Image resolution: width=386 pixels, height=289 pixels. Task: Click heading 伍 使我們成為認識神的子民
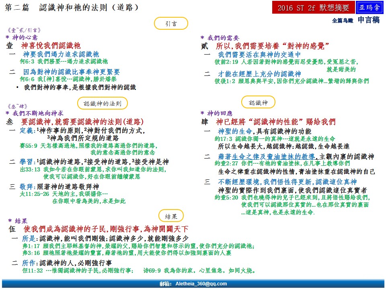99,229
